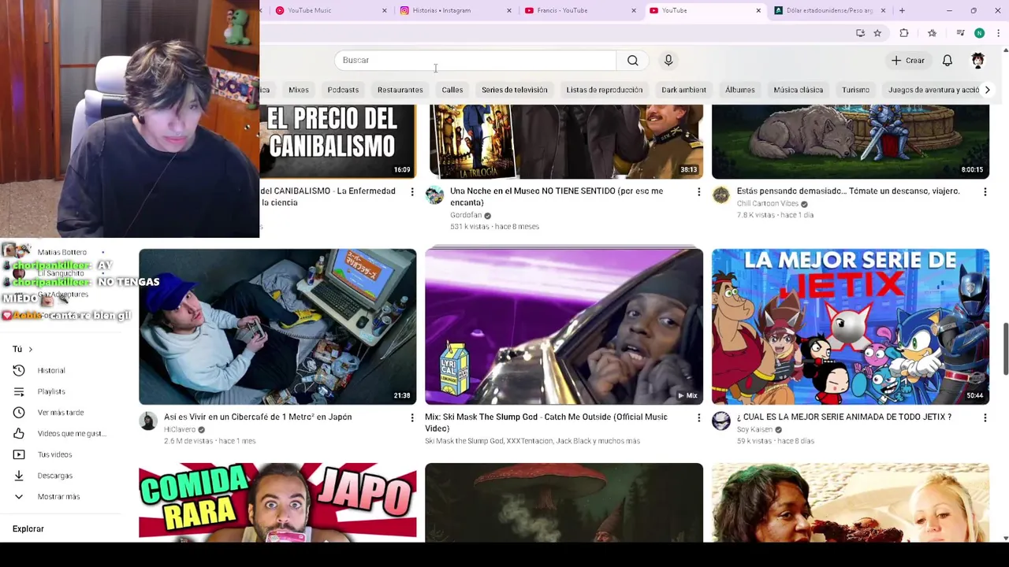Image resolution: width=1009 pixels, height=567 pixels.
Task: Open Ver más tarde in sidebar
Action: click(x=61, y=413)
